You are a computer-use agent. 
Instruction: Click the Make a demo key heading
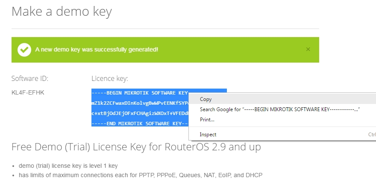[62, 11]
